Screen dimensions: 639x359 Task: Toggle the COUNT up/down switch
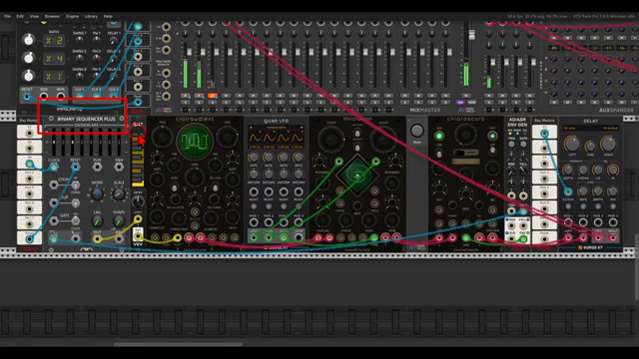(76, 185)
